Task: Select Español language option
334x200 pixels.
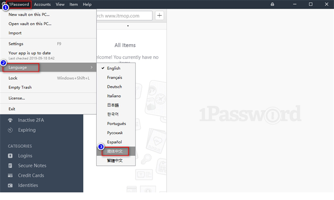Action: [x=116, y=142]
